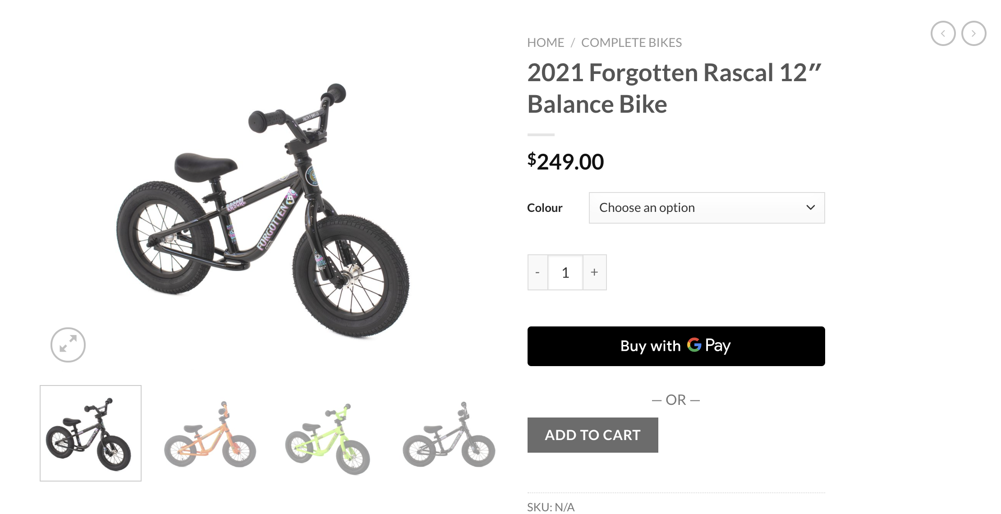
Task: Open the image zoom expand icon
Action: [68, 345]
